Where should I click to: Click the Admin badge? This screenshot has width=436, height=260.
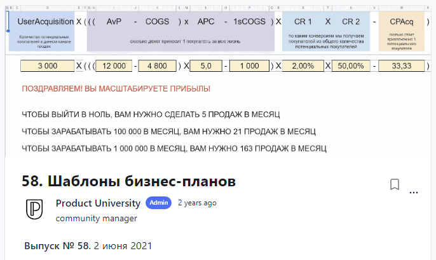coord(158,203)
